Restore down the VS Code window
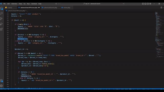The width and height of the screenshot is (164, 92). click(x=159, y=4)
